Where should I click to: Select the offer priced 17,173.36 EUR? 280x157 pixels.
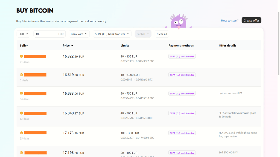click(x=73, y=133)
